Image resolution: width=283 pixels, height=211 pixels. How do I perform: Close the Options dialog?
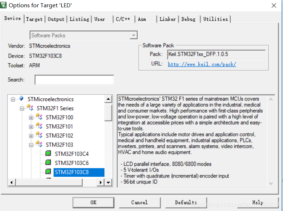(274, 5)
